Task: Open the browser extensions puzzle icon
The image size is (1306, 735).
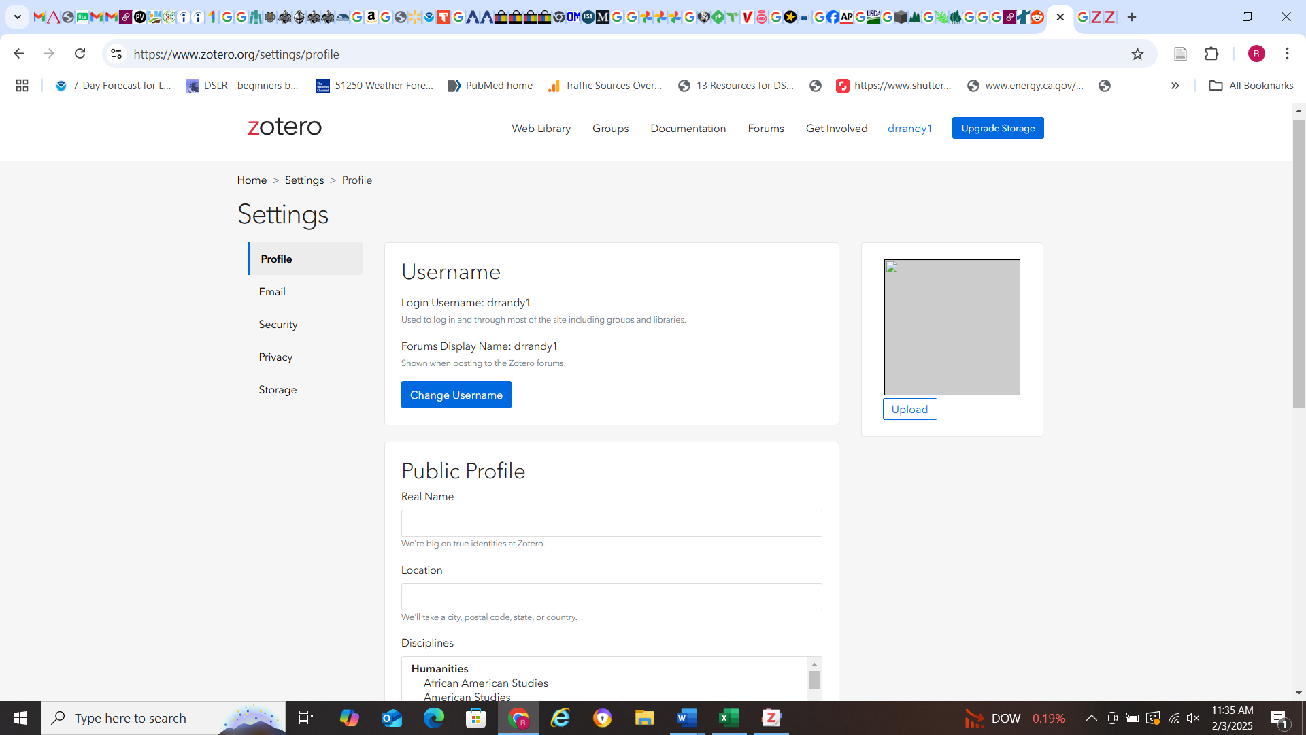Action: (1211, 54)
